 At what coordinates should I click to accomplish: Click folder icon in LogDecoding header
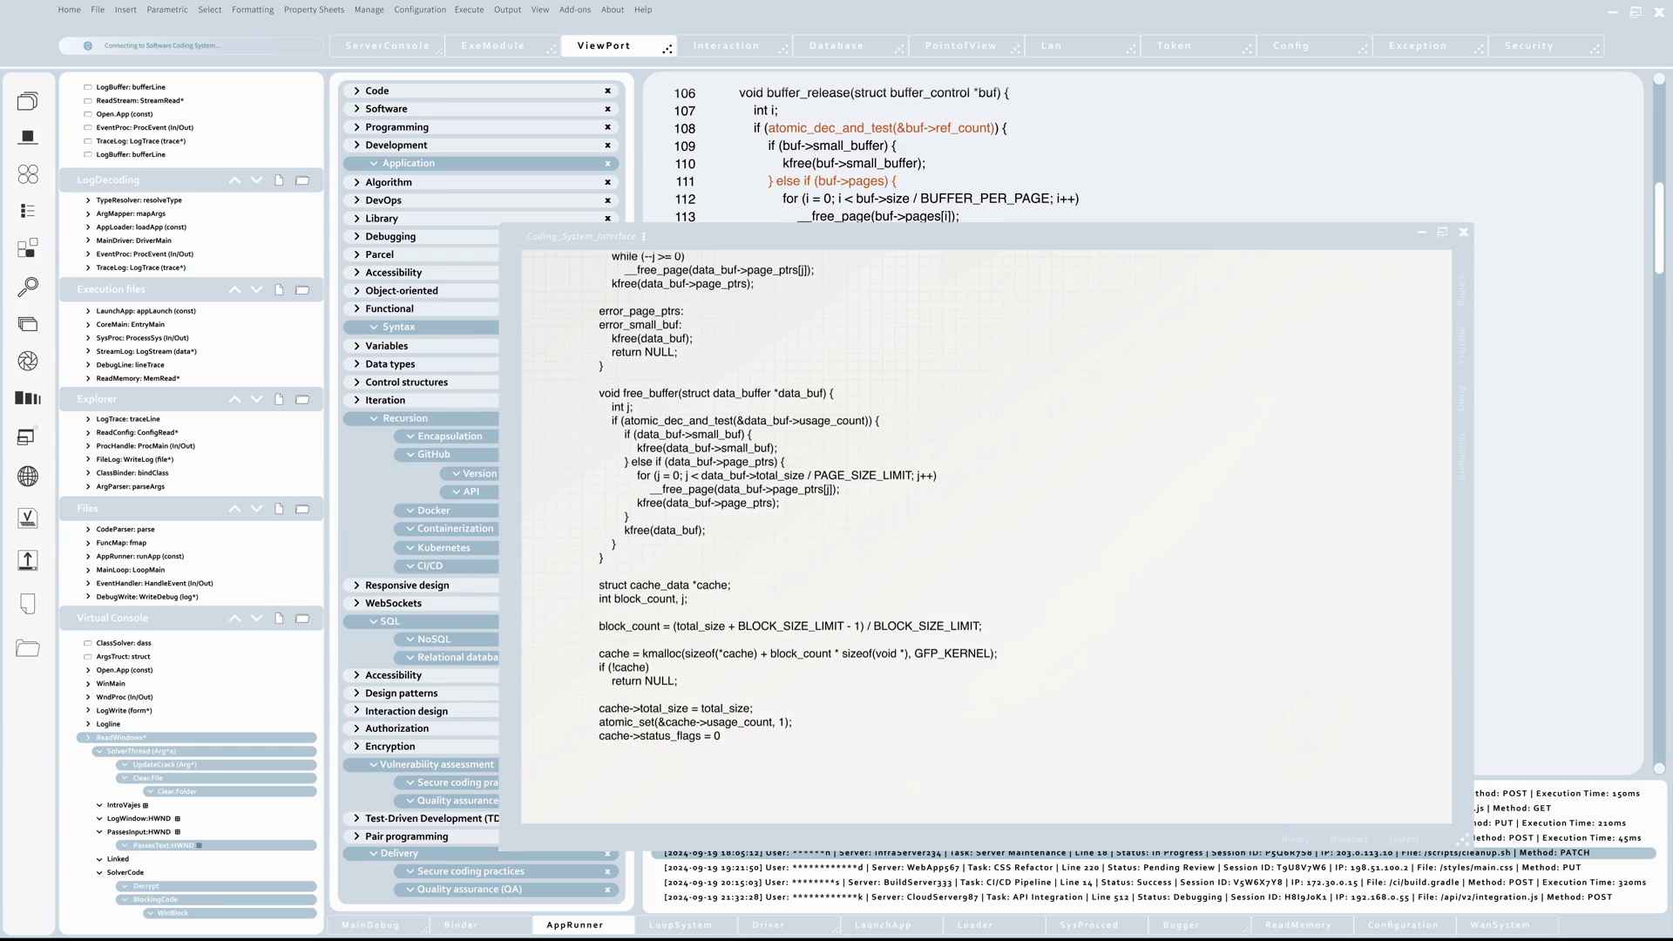tap(302, 180)
